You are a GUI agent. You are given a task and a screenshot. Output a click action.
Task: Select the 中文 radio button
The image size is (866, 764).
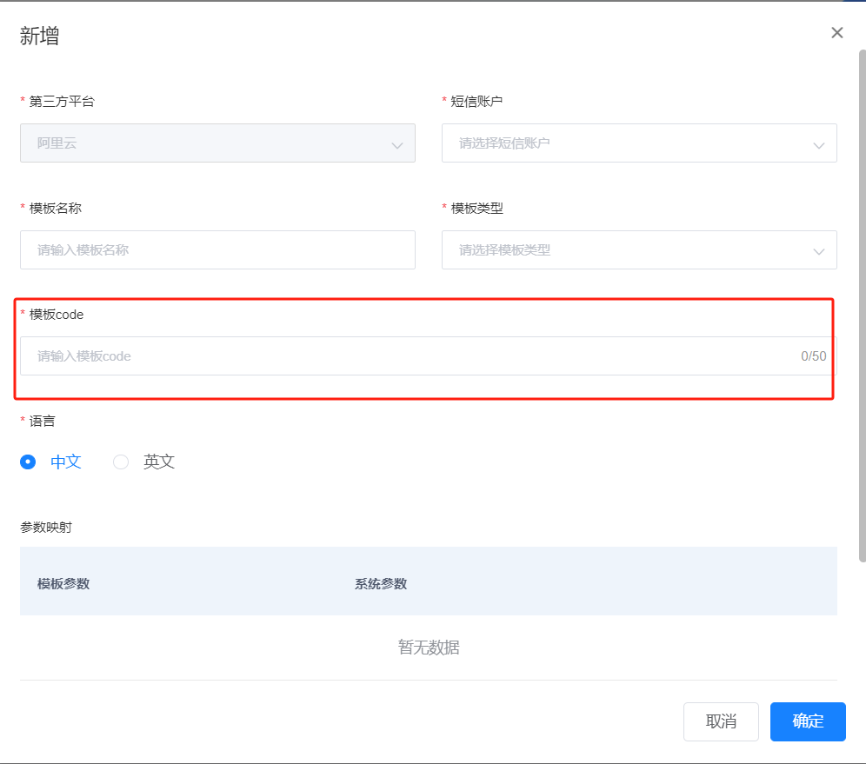tap(28, 462)
